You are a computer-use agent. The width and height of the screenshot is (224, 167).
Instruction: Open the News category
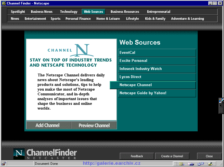pyautogui.click(x=15, y=19)
